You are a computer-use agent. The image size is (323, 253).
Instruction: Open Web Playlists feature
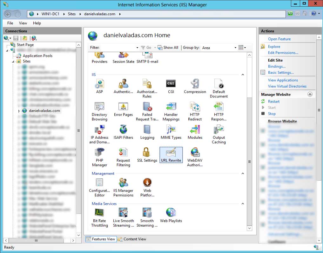(x=171, y=216)
